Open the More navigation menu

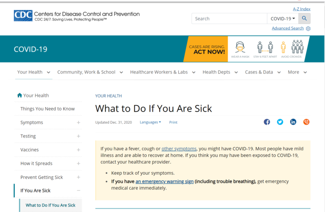(297, 72)
